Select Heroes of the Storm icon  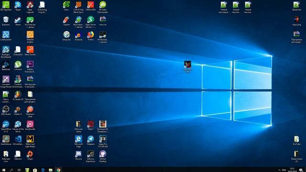pyautogui.click(x=18, y=127)
